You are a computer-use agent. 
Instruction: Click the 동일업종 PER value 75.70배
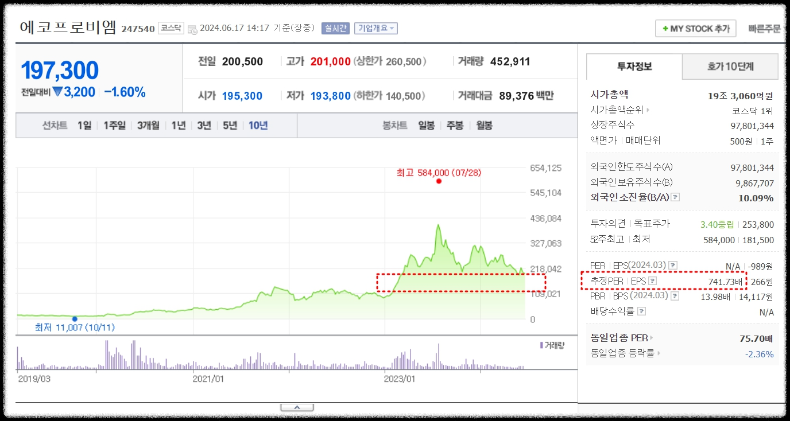tap(757, 338)
